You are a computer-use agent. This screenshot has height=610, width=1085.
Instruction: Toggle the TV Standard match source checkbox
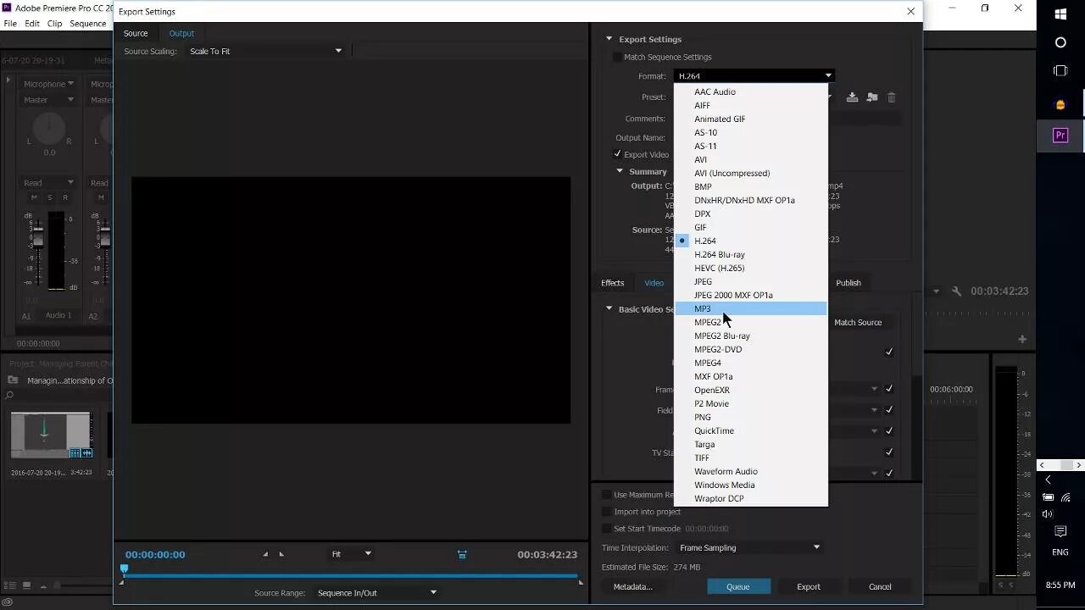pos(888,452)
